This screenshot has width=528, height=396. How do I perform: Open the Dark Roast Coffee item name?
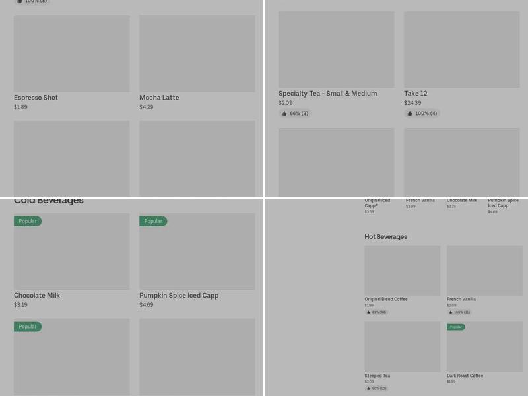tap(465, 376)
